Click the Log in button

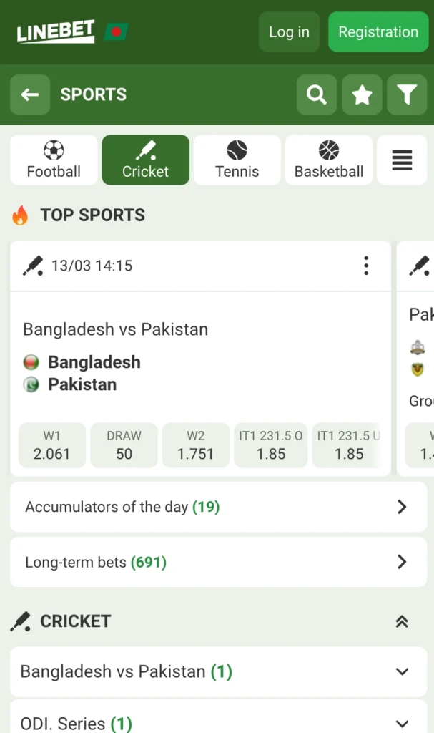(x=289, y=31)
